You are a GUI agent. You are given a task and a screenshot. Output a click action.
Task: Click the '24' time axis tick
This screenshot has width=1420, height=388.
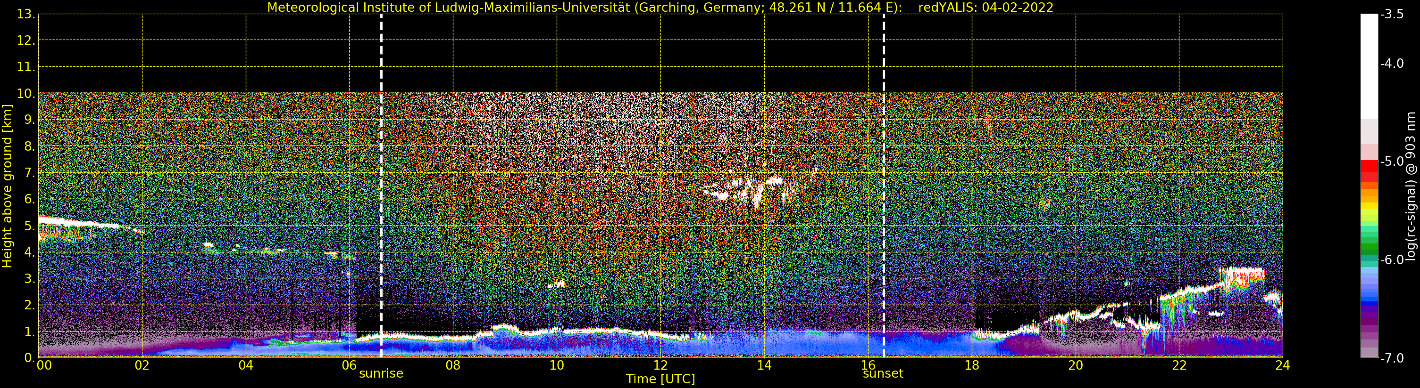[1283, 365]
